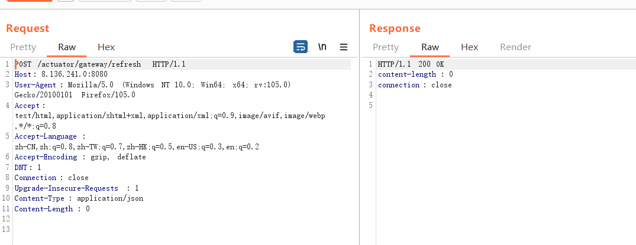Image resolution: width=636 pixels, height=245 pixels.
Task: Toggle non-printable characters \n button
Action: click(x=322, y=47)
